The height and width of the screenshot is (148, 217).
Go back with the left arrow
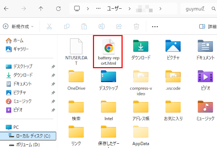coord(6,9)
